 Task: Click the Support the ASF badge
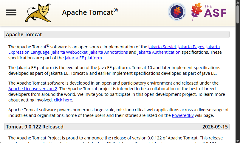coord(177,12)
